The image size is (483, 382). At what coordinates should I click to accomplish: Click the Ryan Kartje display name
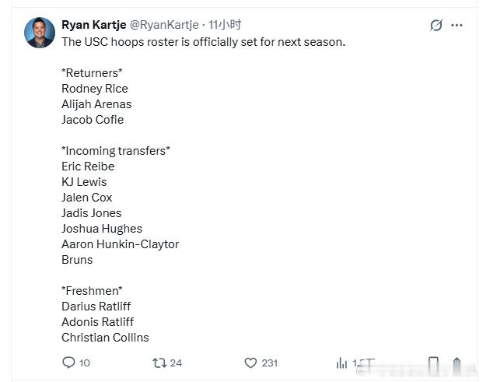pos(94,25)
